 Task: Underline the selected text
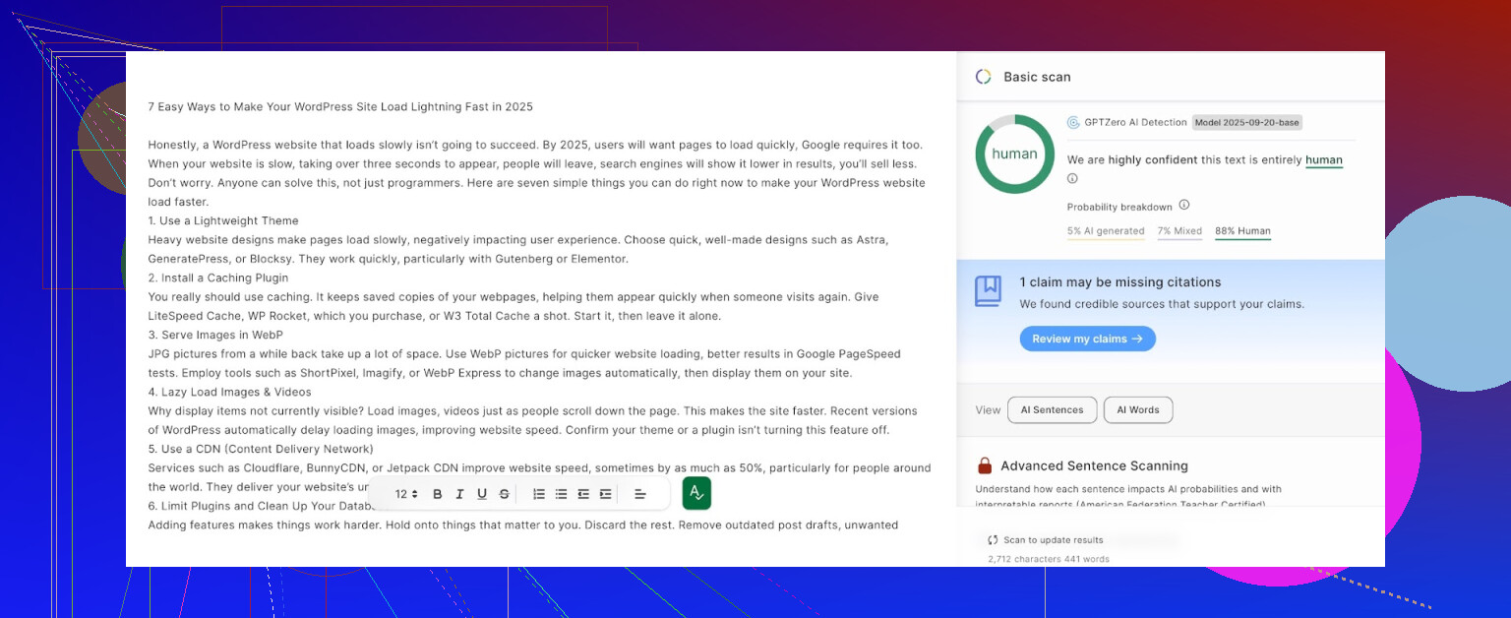482,494
